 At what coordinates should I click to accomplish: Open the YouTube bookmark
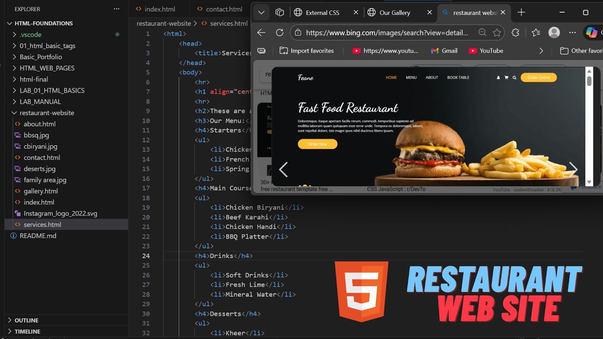pyautogui.click(x=486, y=50)
